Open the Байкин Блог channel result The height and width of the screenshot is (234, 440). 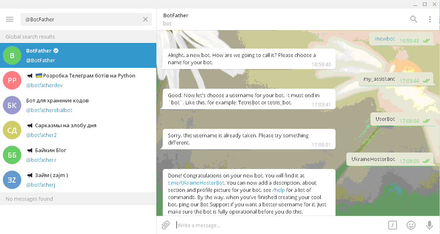78,155
